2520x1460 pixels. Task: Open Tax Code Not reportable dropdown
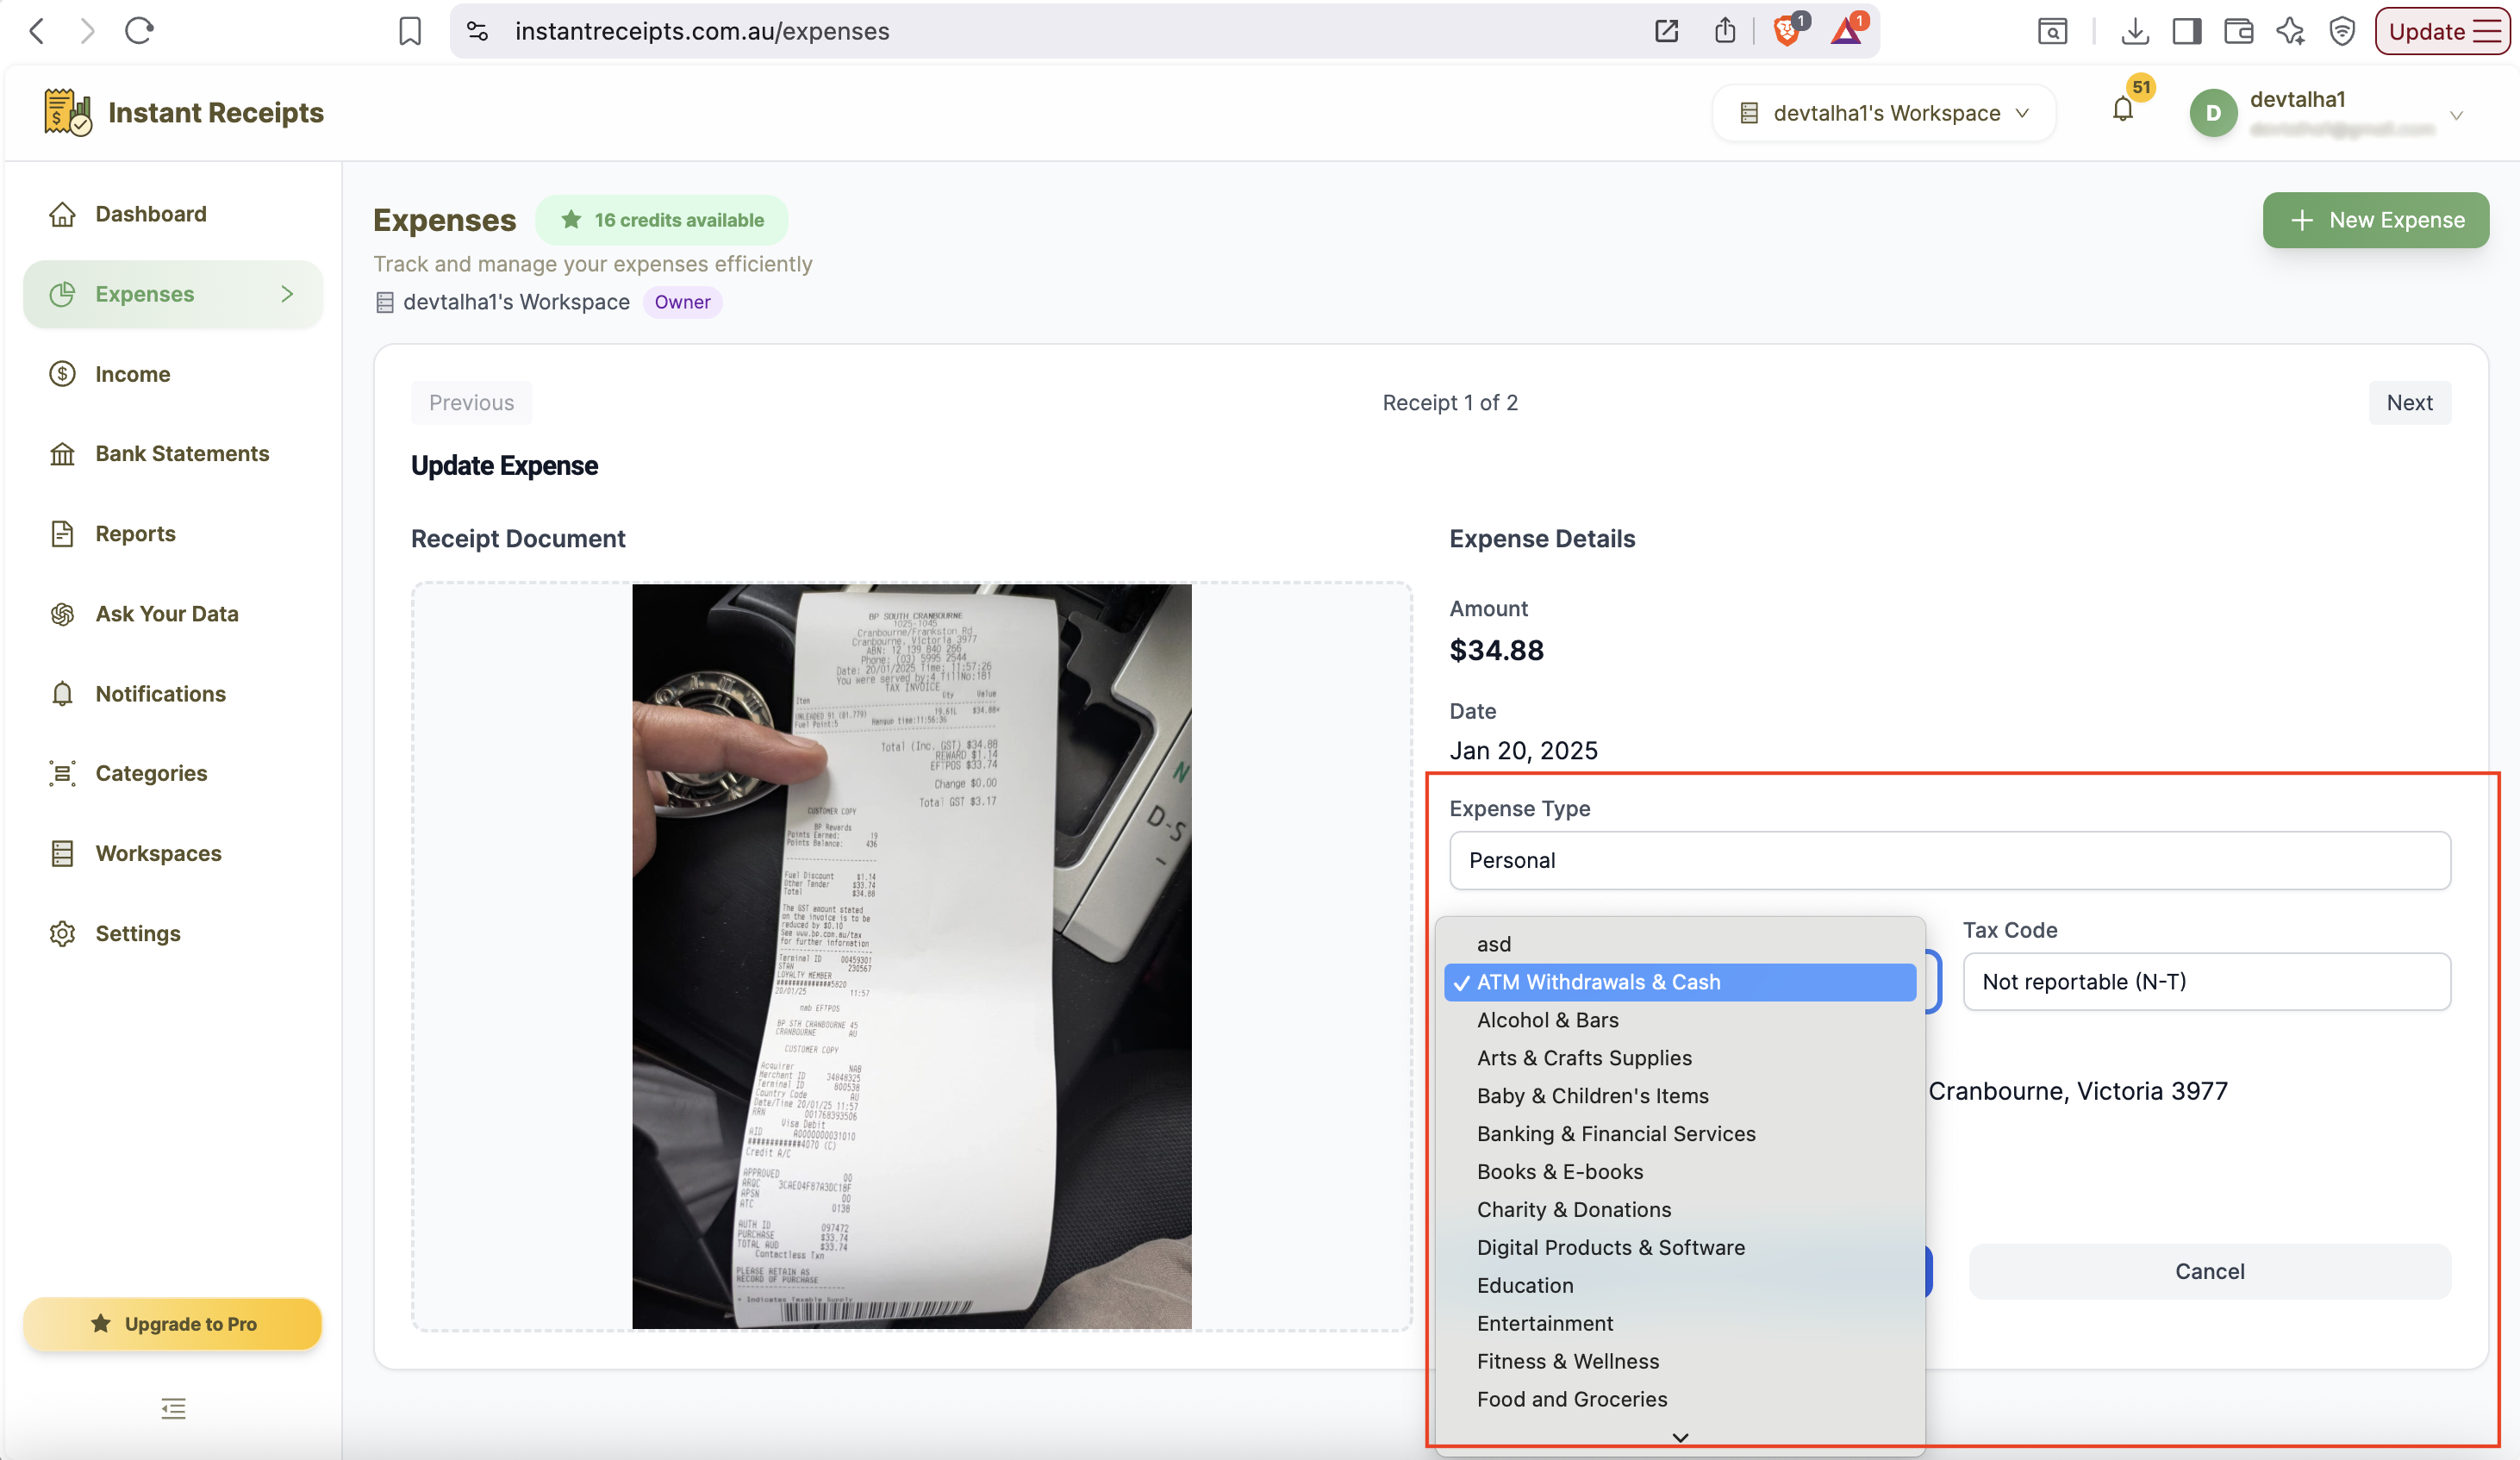[x=2206, y=981]
